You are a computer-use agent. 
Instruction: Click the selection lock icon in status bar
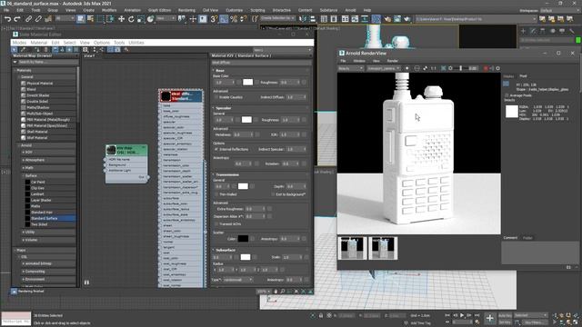321,315
